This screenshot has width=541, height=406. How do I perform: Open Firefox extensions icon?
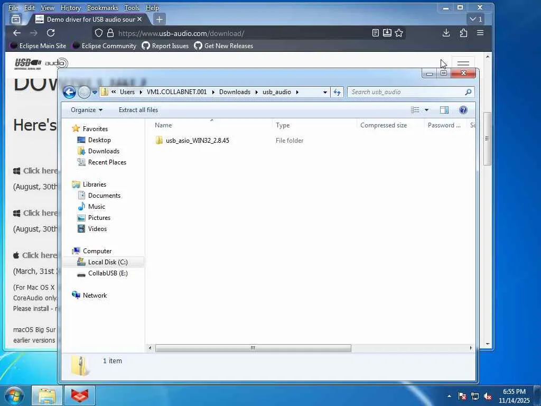click(463, 33)
